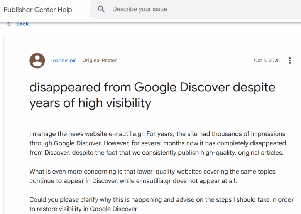Open the three-dot post options menu
301x214 pixels.
pyautogui.click(x=290, y=61)
